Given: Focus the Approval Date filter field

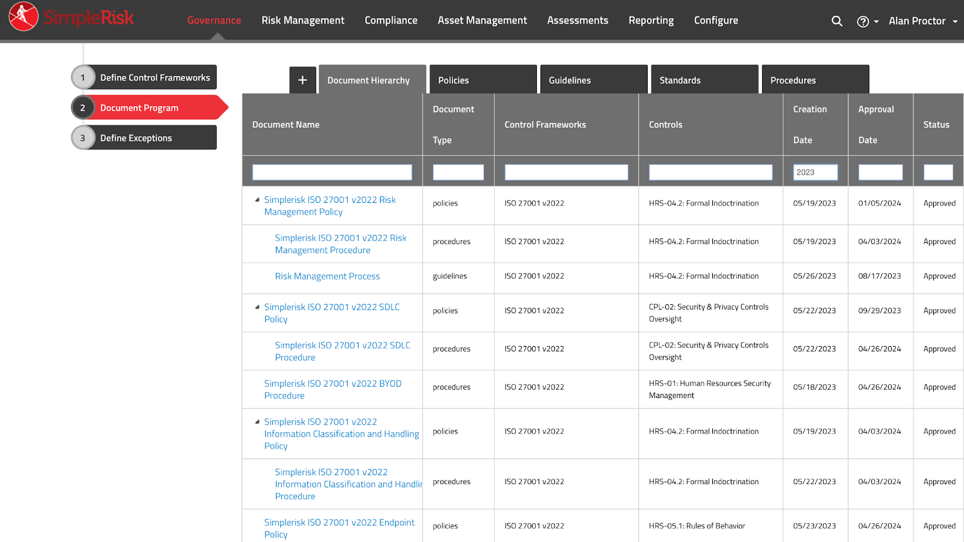Looking at the screenshot, I should [x=880, y=172].
